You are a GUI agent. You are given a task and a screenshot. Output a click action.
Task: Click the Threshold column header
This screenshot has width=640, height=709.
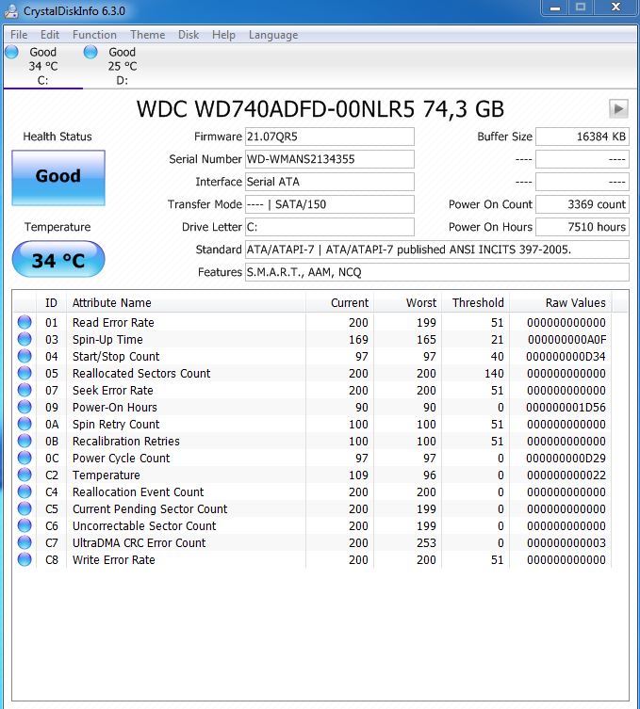point(475,302)
